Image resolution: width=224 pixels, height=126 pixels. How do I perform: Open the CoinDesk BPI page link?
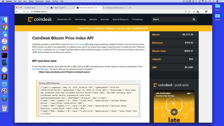click(40, 69)
